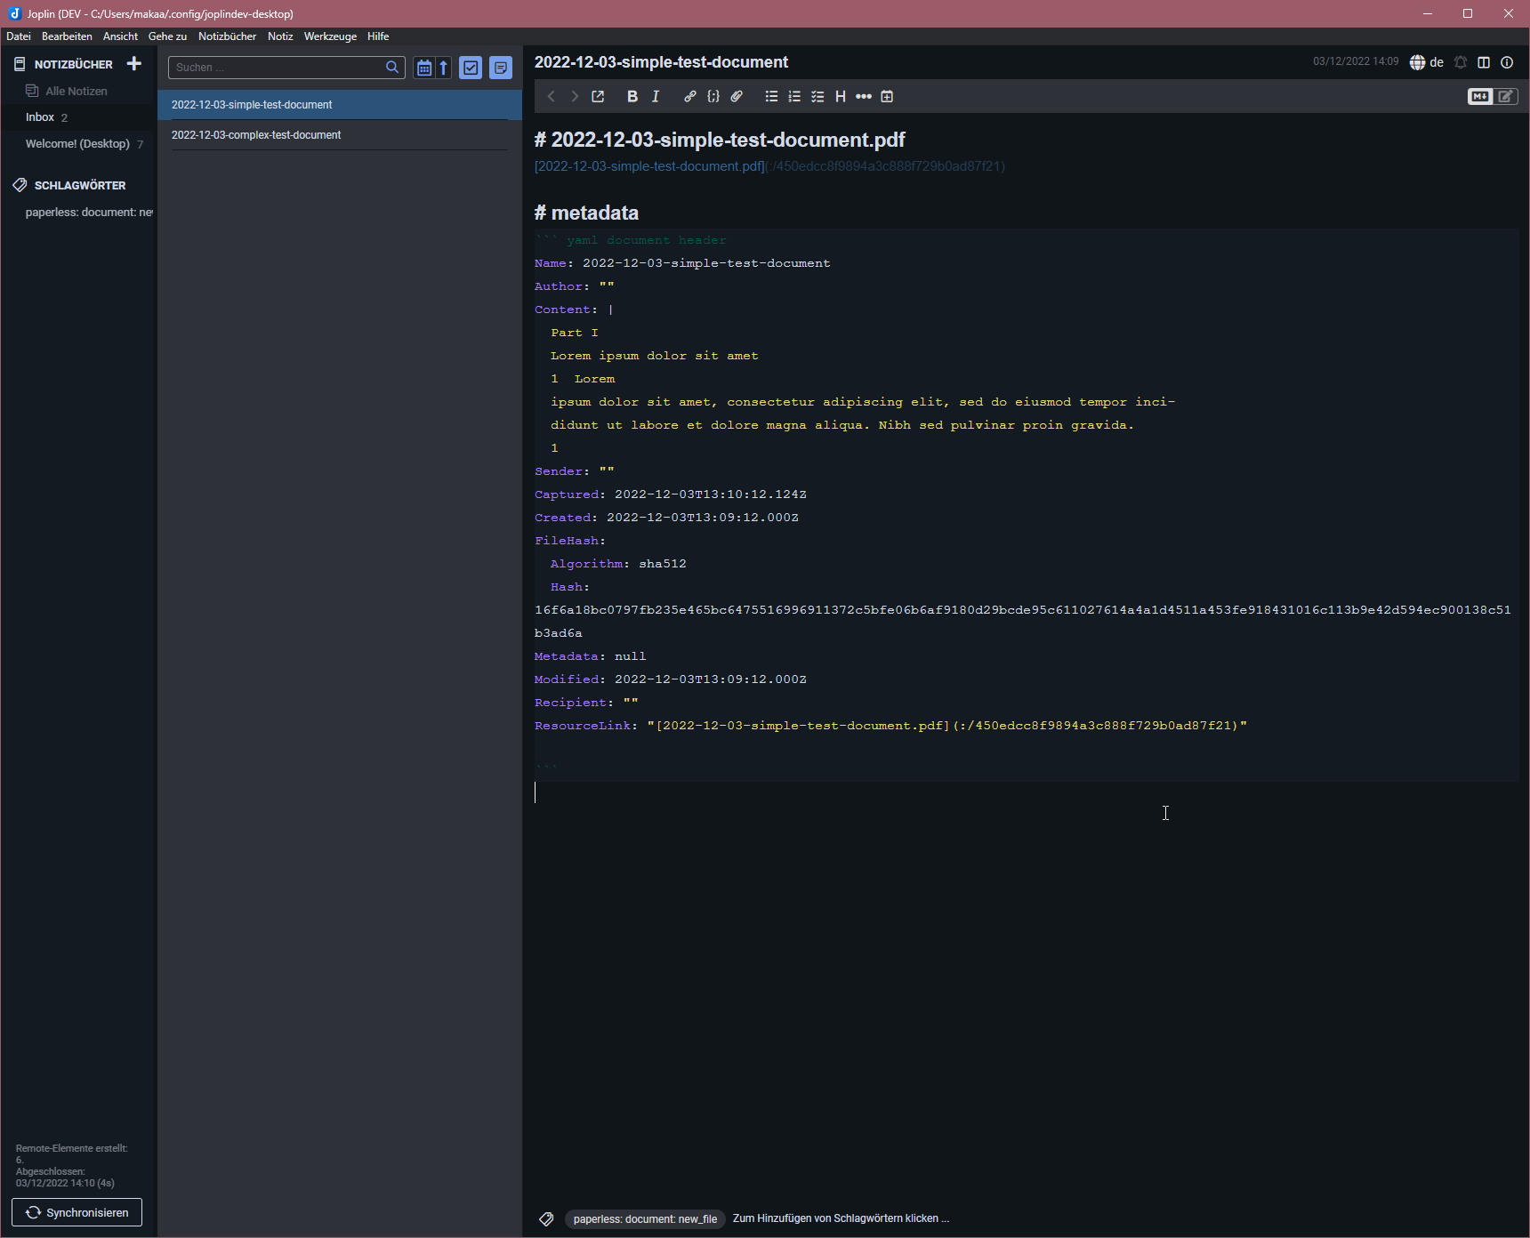1530x1238 pixels.
Task: Change spell checker language de
Action: pos(1427,62)
